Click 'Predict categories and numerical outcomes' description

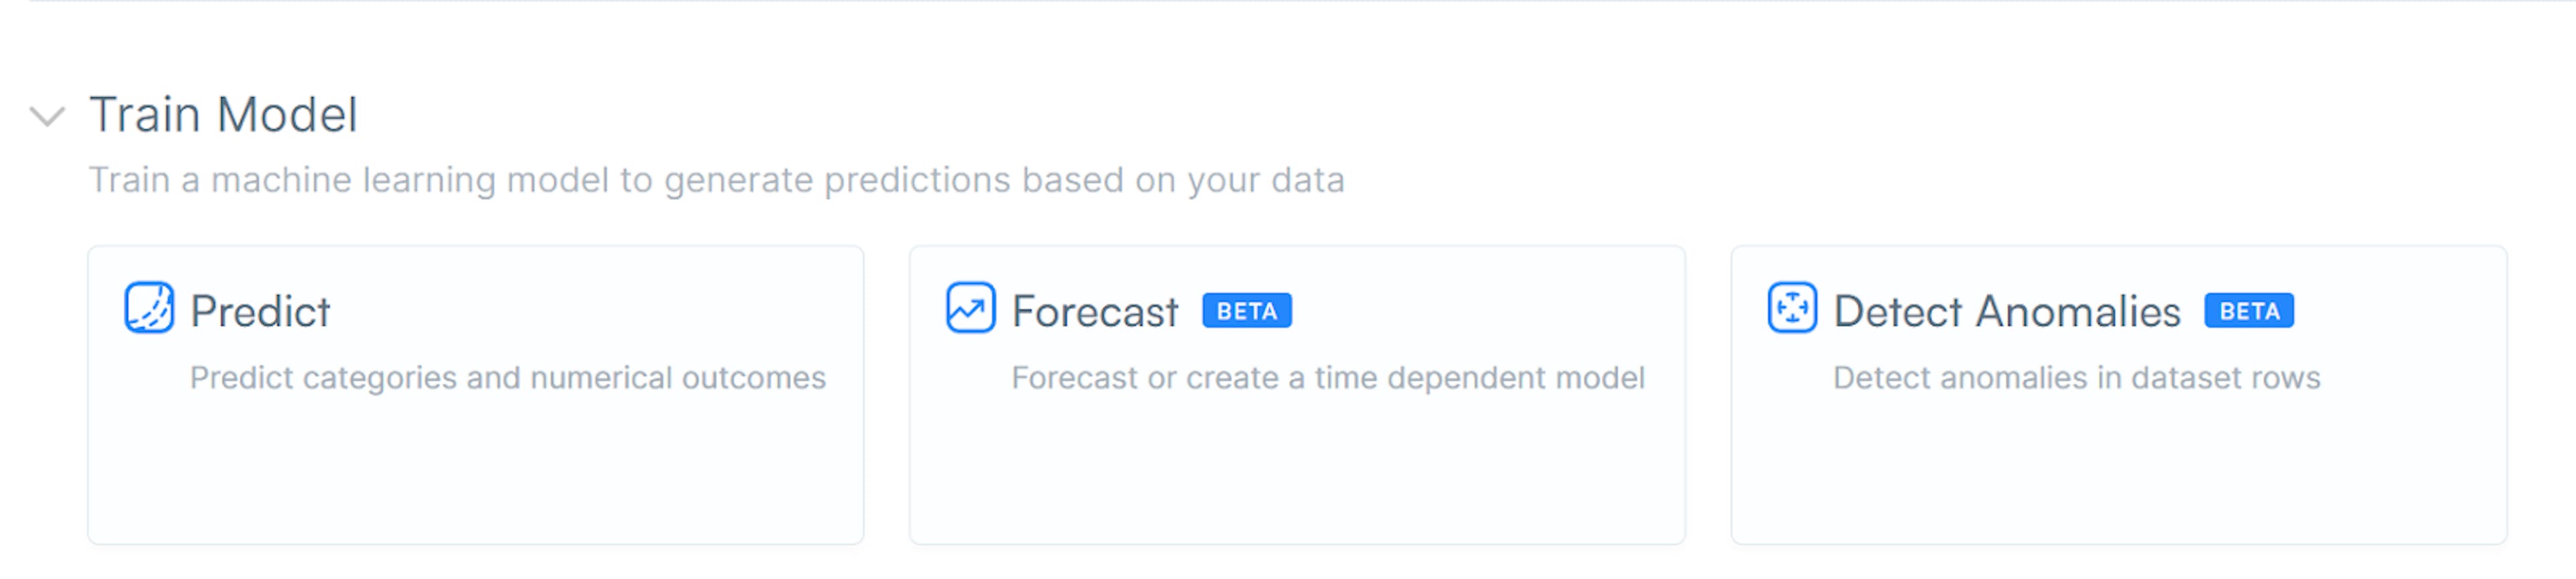tap(508, 379)
